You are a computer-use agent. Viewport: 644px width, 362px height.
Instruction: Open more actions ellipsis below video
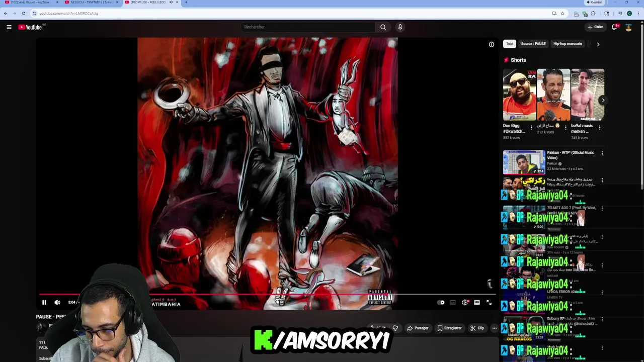495,328
